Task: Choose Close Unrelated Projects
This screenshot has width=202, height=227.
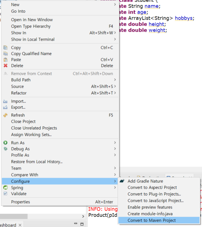Action: click(x=60, y=128)
